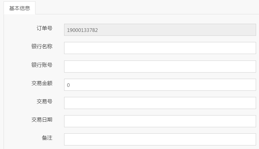Viewport: 259px width, 149px height.
Task: Click empty tab strip beside 基本信息 tab
Action: 147,7
